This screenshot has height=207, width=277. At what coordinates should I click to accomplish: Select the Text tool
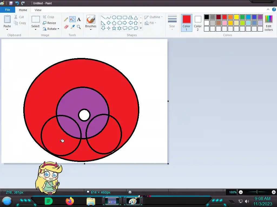pyautogui.click(x=79, y=19)
